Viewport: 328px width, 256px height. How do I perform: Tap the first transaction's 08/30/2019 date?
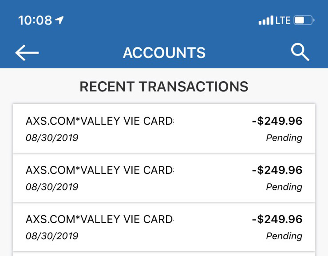click(52, 138)
